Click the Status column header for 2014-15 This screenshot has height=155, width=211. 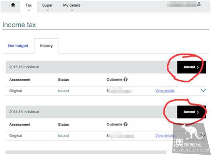point(63,124)
